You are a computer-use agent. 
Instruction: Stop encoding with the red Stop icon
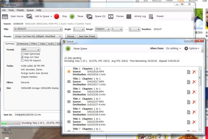57,16
